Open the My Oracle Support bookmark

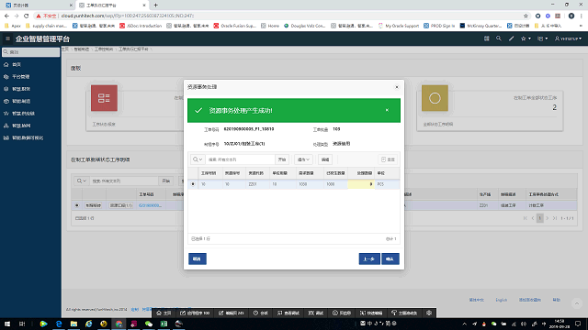398,26
